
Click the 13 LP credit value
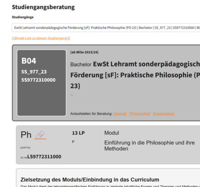click(x=78, y=133)
